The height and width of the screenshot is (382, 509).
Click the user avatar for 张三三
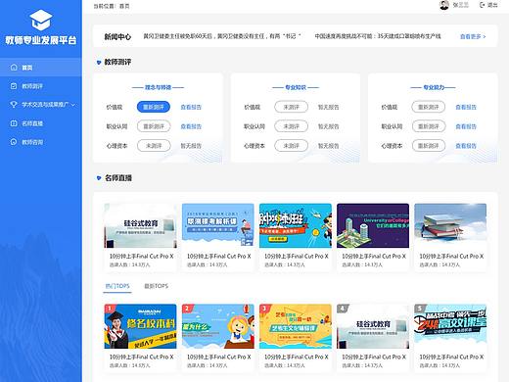444,5
